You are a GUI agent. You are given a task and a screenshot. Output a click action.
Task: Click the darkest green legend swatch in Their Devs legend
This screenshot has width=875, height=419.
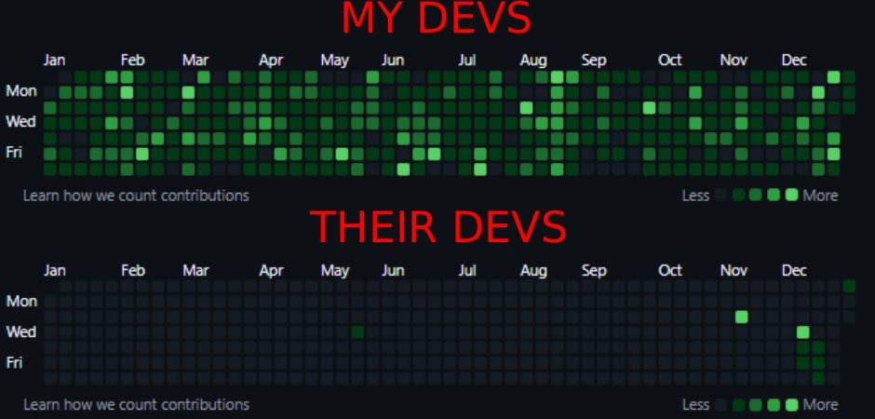tap(739, 404)
